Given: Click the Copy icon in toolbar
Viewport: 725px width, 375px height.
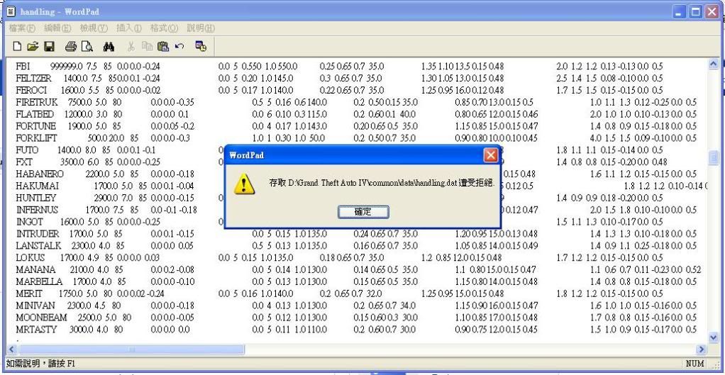Looking at the screenshot, I should point(147,45).
